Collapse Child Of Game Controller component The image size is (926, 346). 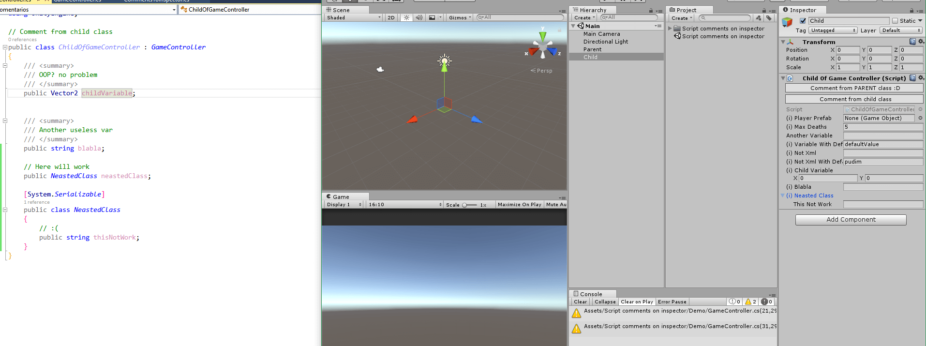783,78
